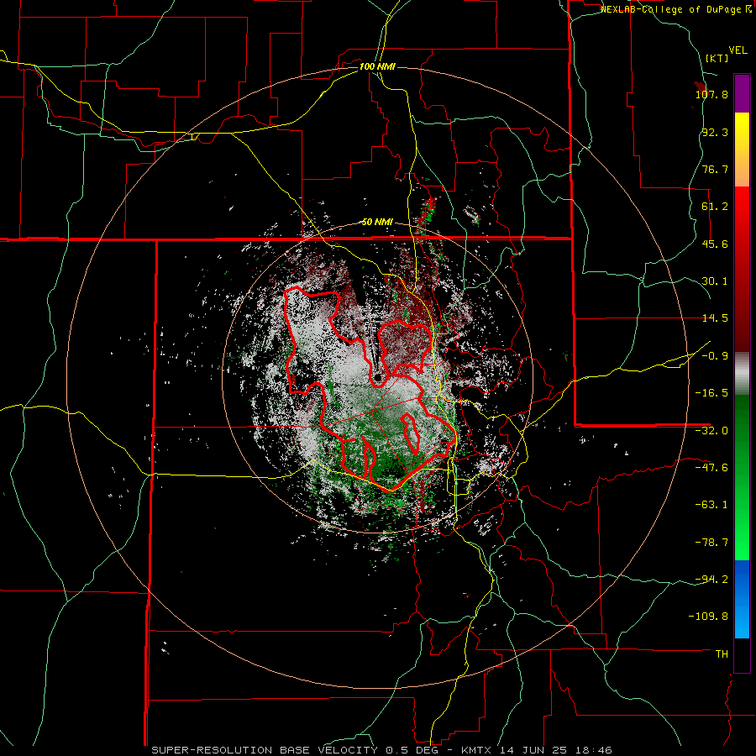The image size is (756, 756).
Task: Click the -0.9 velocity scale value
Action: [x=715, y=356]
